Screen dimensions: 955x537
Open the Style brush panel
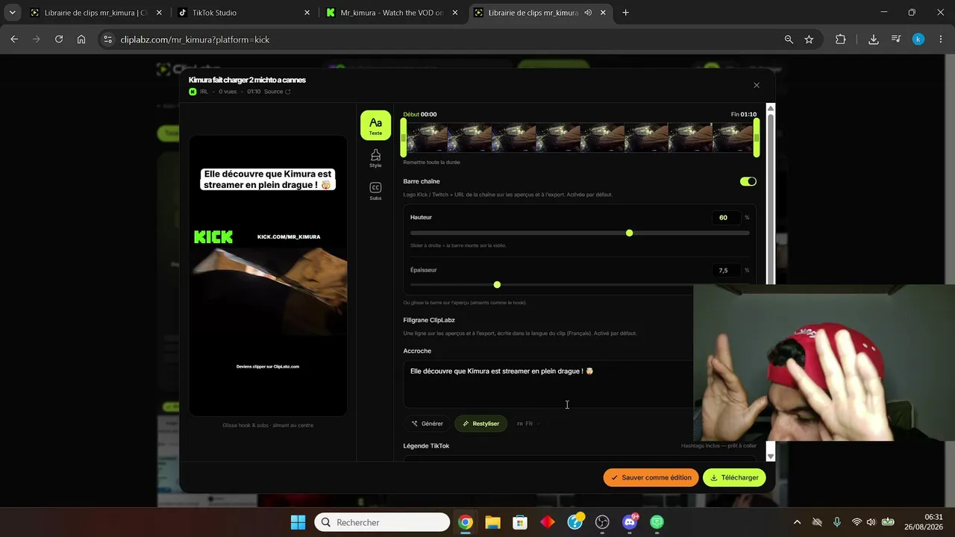point(375,158)
